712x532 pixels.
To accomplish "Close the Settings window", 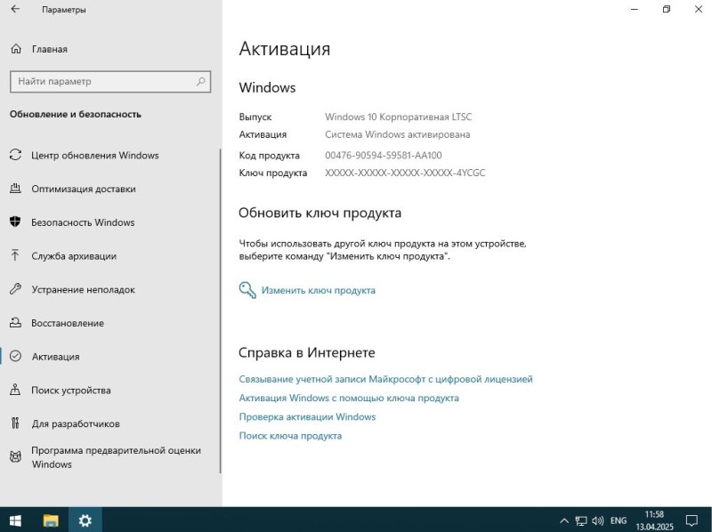I will click(x=699, y=9).
